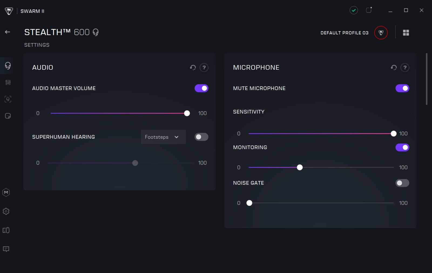This screenshot has width=432, height=273.
Task: Open the feedback chat icon
Action: pyautogui.click(x=6, y=249)
